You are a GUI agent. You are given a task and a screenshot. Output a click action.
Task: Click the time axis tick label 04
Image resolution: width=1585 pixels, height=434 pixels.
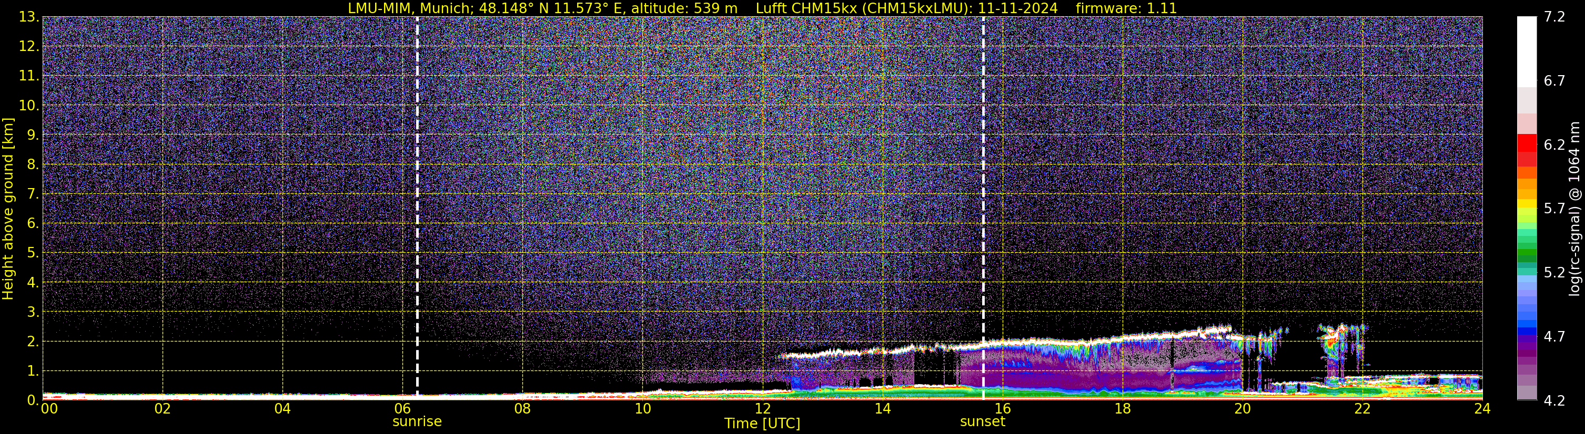pos(282,409)
